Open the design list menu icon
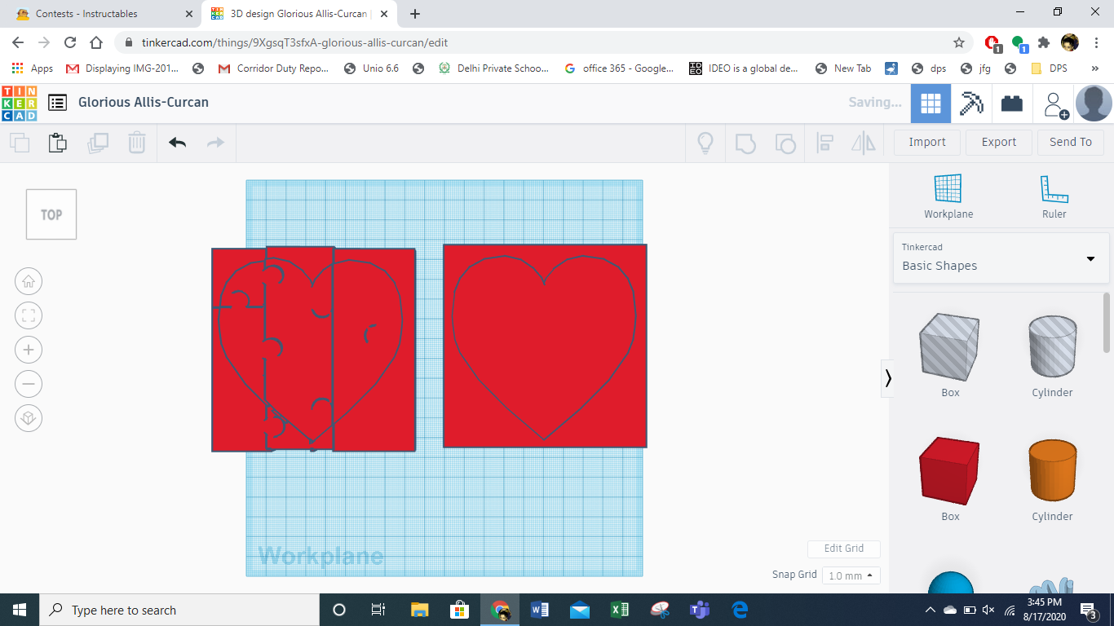 57,103
